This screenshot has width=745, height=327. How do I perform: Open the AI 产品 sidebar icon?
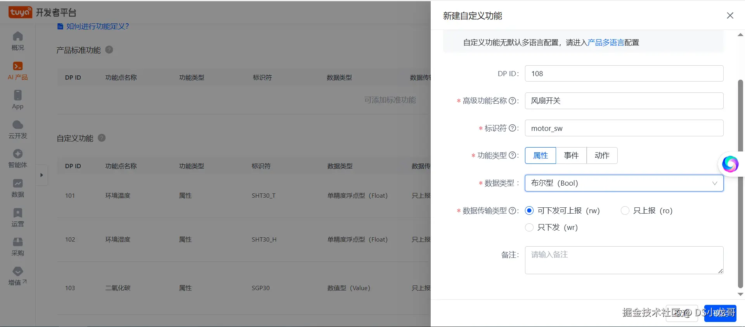click(x=18, y=66)
